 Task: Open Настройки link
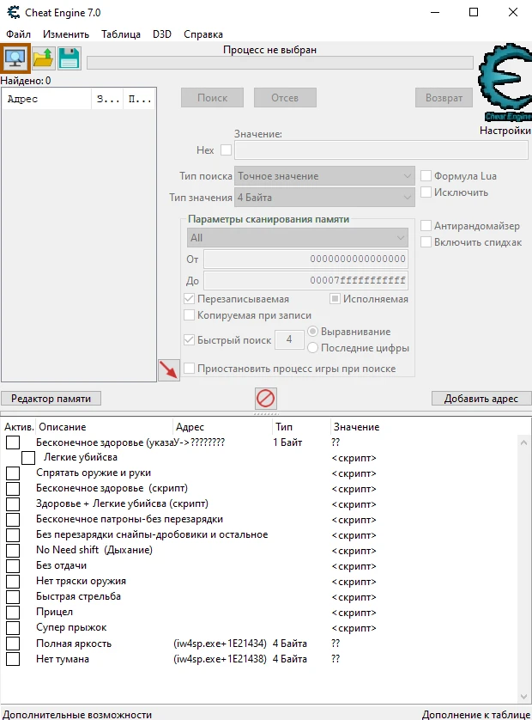point(505,131)
